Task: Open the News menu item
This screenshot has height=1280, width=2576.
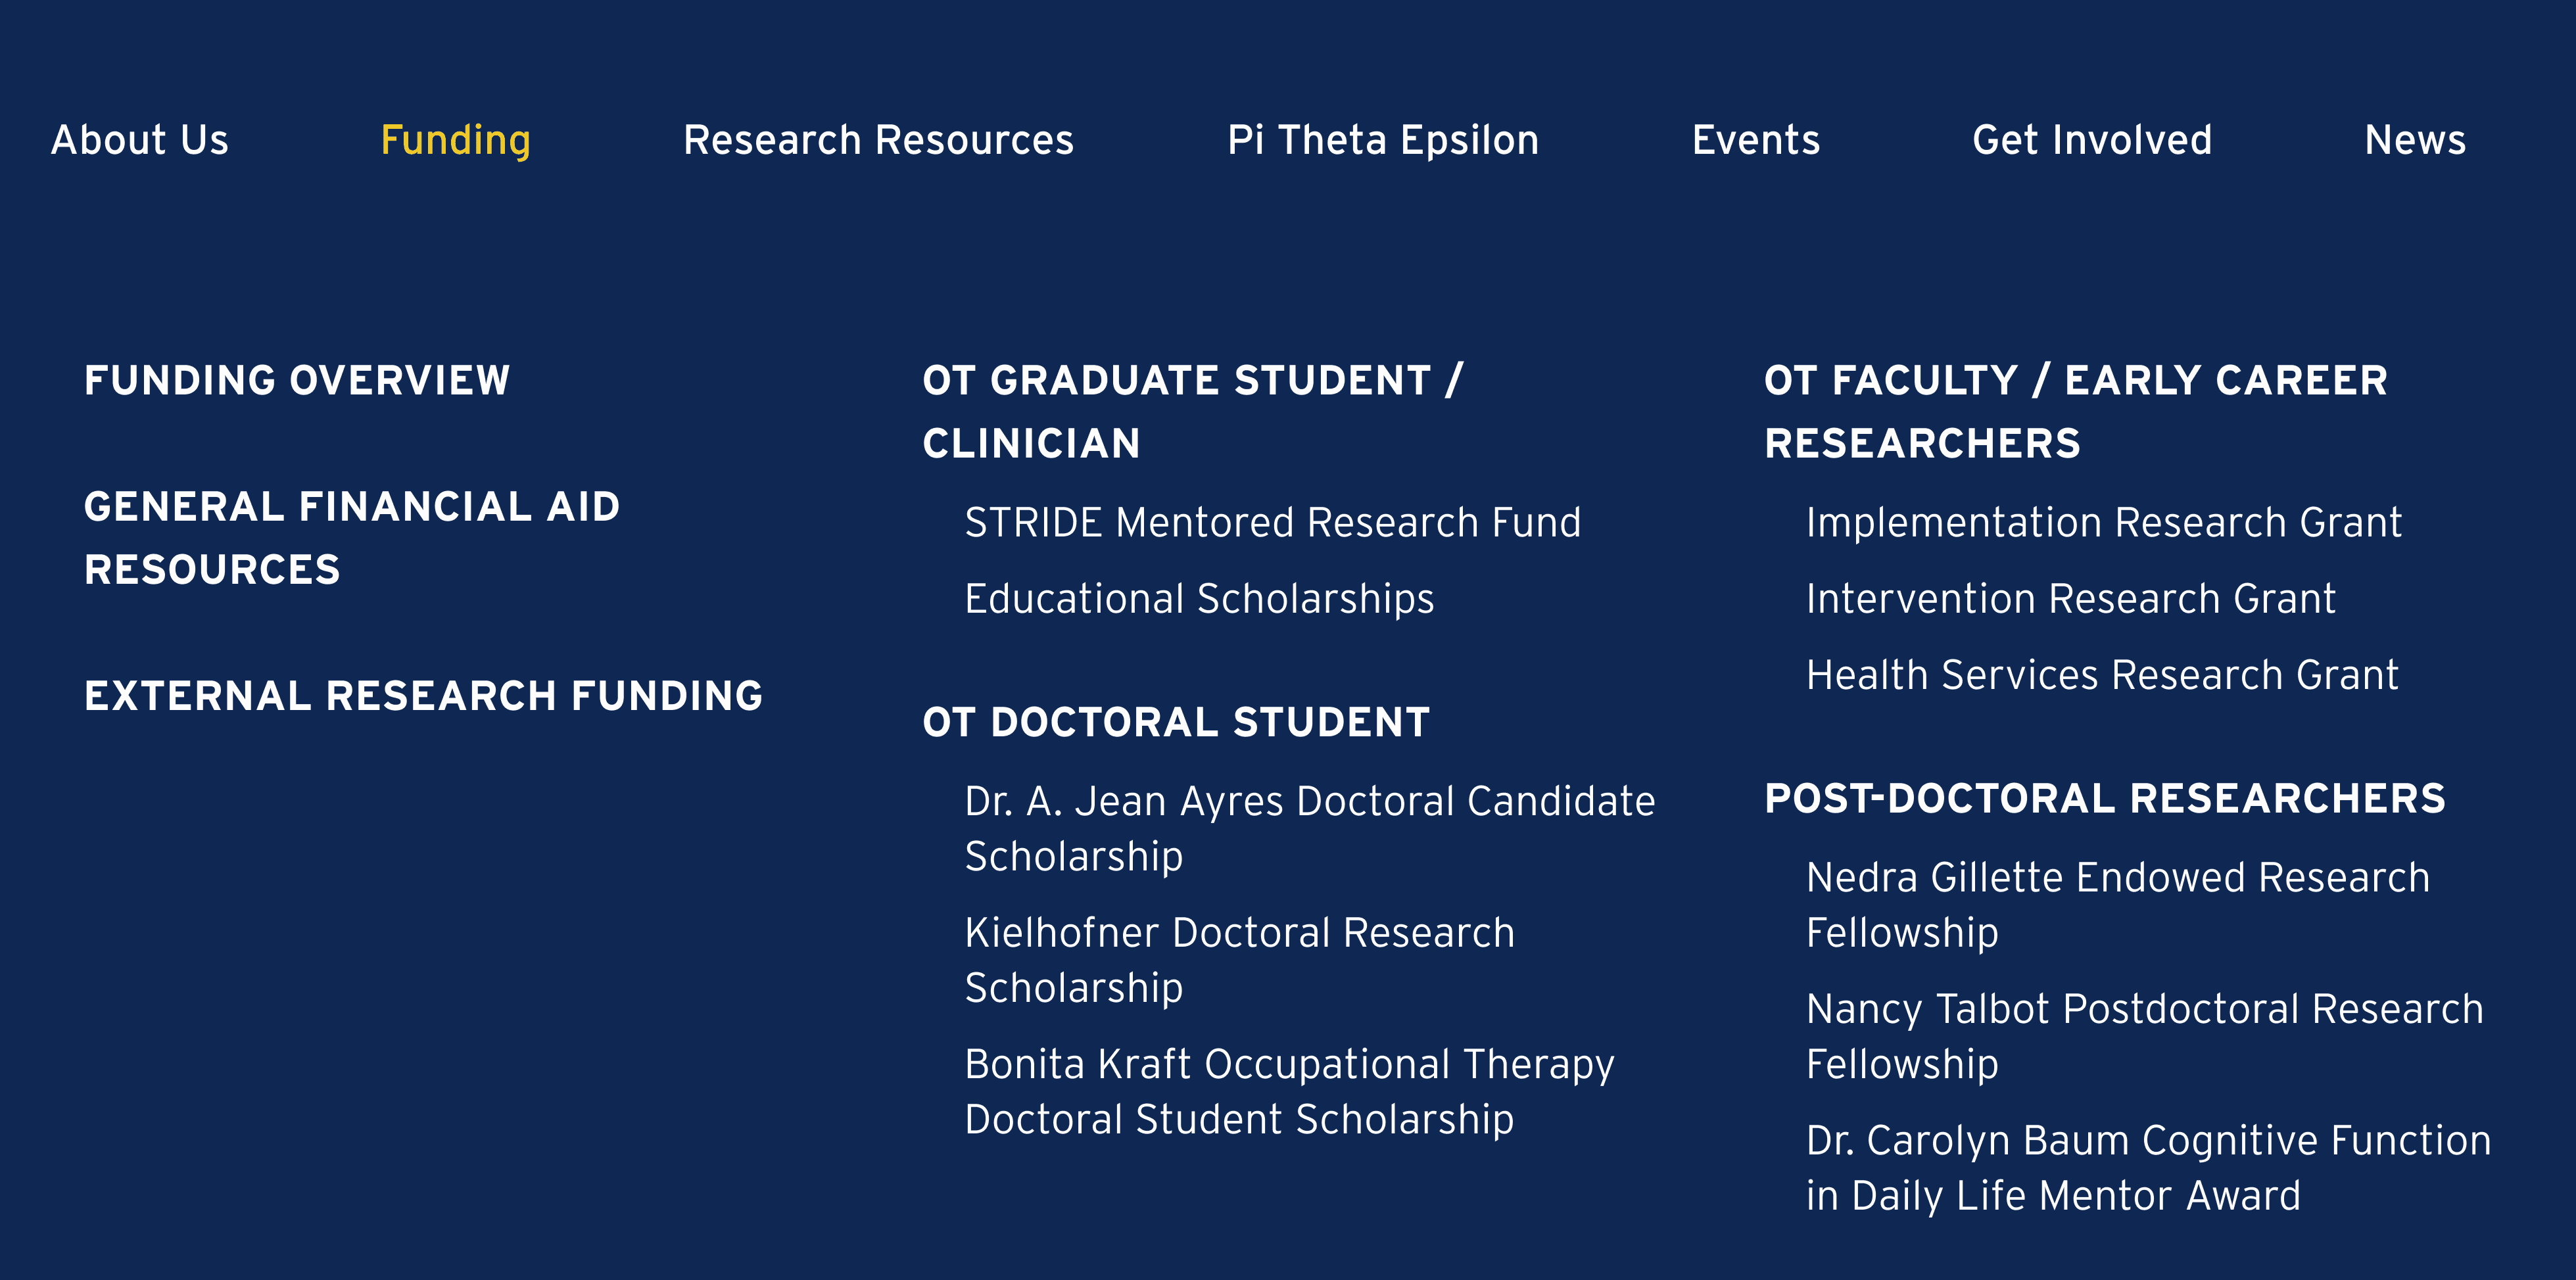Action: click(x=2415, y=140)
